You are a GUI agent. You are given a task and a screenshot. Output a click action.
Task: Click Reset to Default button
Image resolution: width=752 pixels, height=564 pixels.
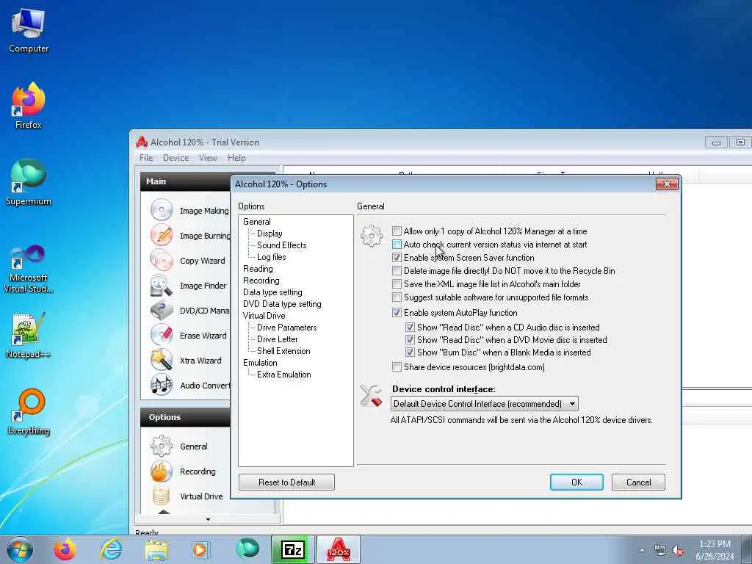point(286,482)
